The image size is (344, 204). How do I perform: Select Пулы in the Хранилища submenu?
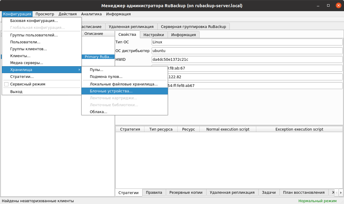click(x=96, y=70)
